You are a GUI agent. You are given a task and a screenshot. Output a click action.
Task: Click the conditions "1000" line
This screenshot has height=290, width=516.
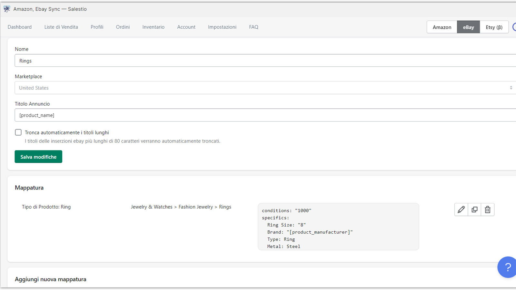pos(287,210)
